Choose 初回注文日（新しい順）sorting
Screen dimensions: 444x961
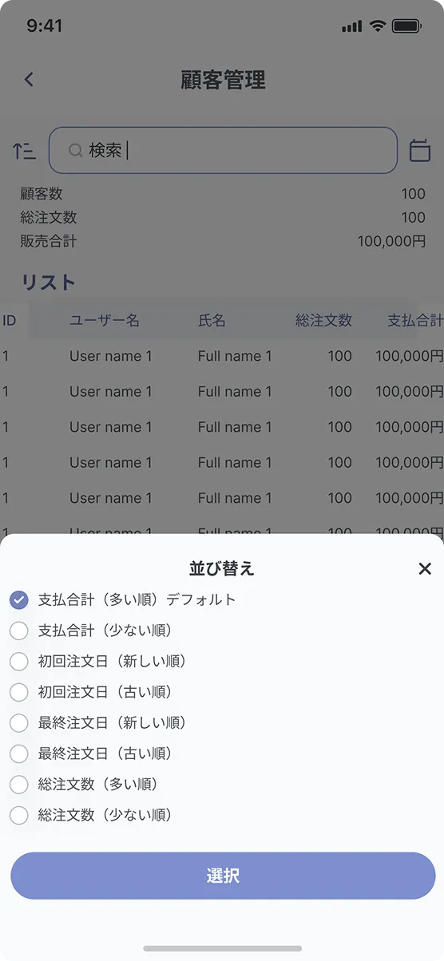pos(98,661)
